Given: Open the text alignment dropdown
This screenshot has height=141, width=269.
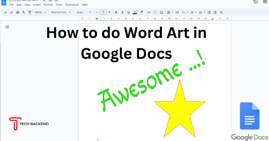Looking at the screenshot, I should [170, 12].
